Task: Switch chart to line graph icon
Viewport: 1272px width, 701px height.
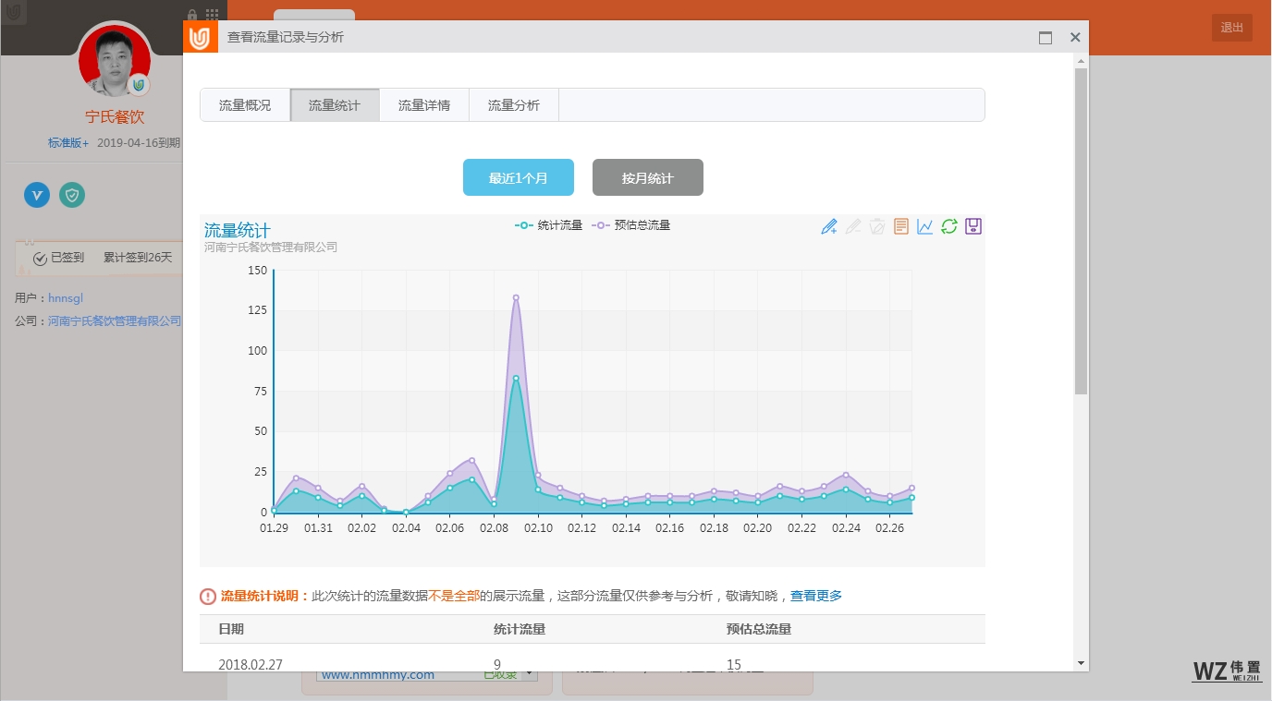Action: (x=925, y=226)
